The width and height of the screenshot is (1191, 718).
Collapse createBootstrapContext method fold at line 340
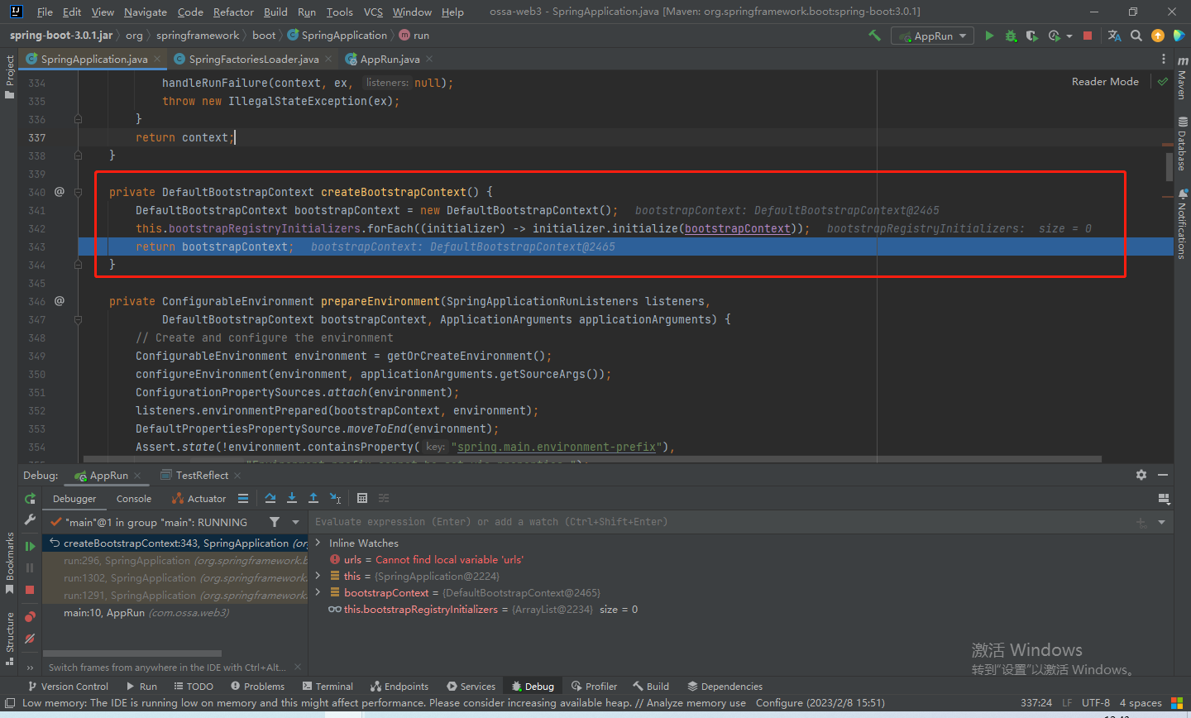[x=79, y=192]
